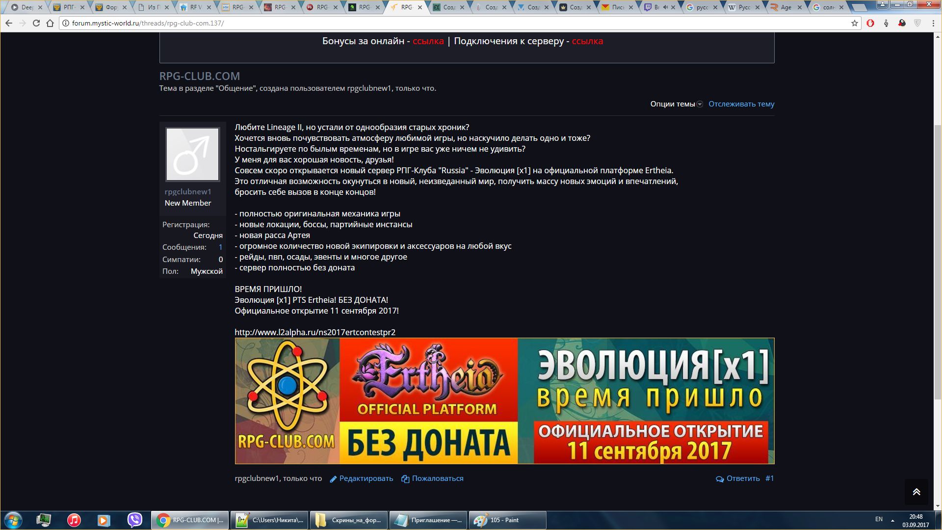The image size is (942, 530).
Task: Open the treble clef extension icon
Action: 886,23
